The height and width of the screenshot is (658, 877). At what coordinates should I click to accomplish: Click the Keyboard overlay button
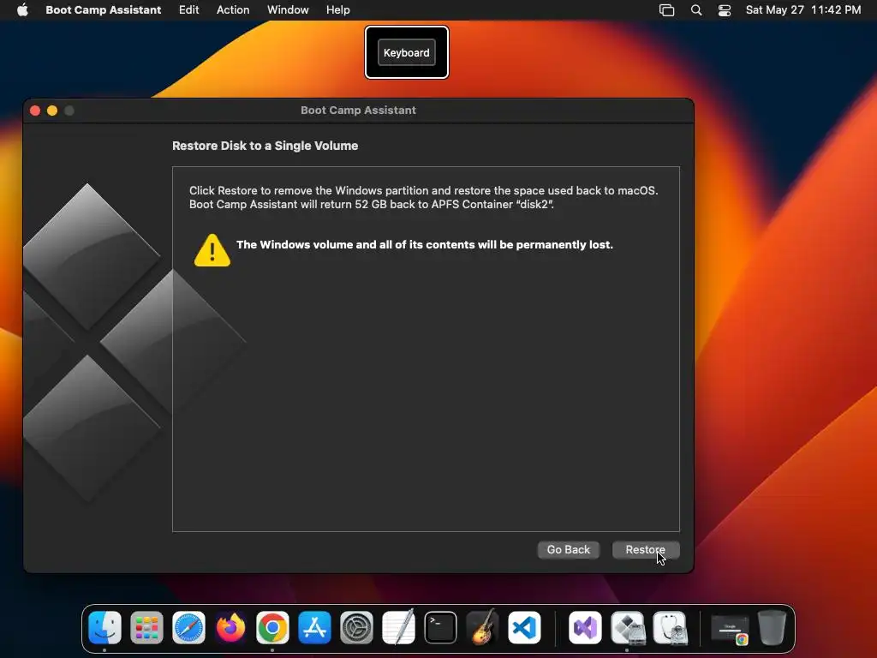407,52
